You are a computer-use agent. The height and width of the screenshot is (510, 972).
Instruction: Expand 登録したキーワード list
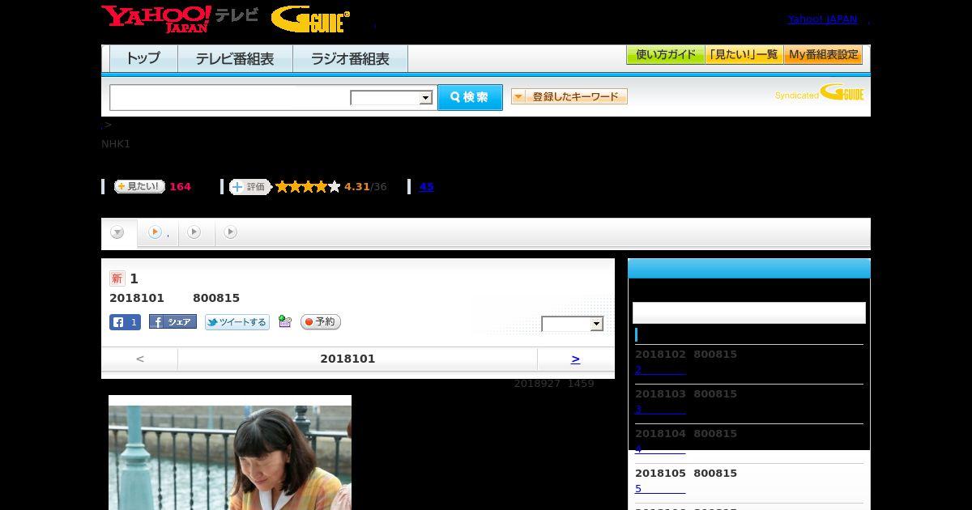pyautogui.click(x=569, y=96)
